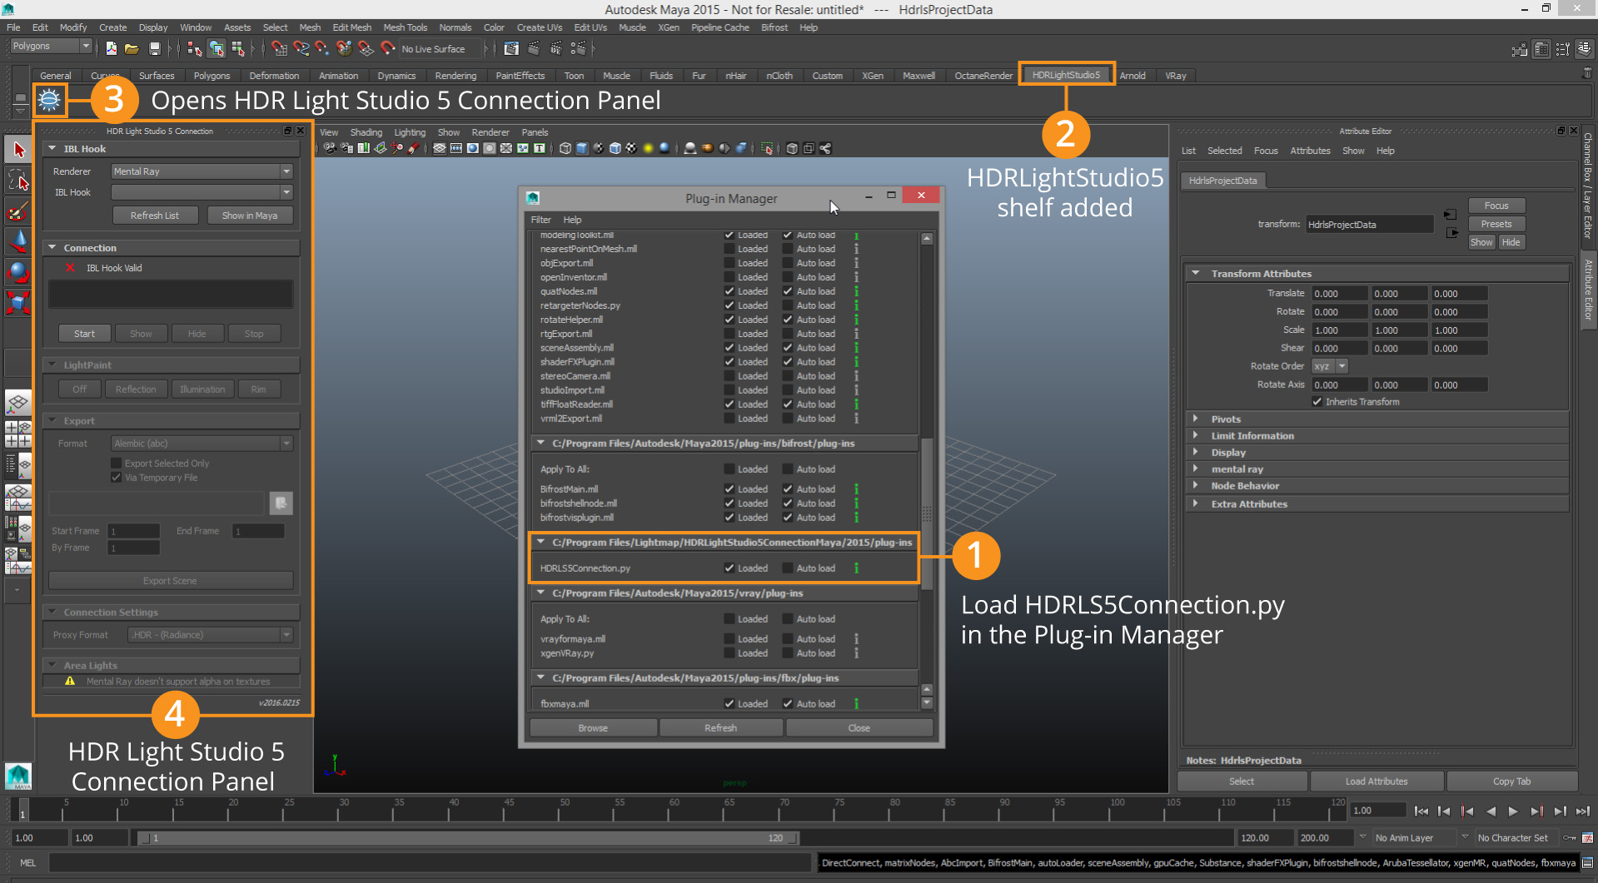
Task: Open the IBL Hook dropdown
Action: pos(202,192)
